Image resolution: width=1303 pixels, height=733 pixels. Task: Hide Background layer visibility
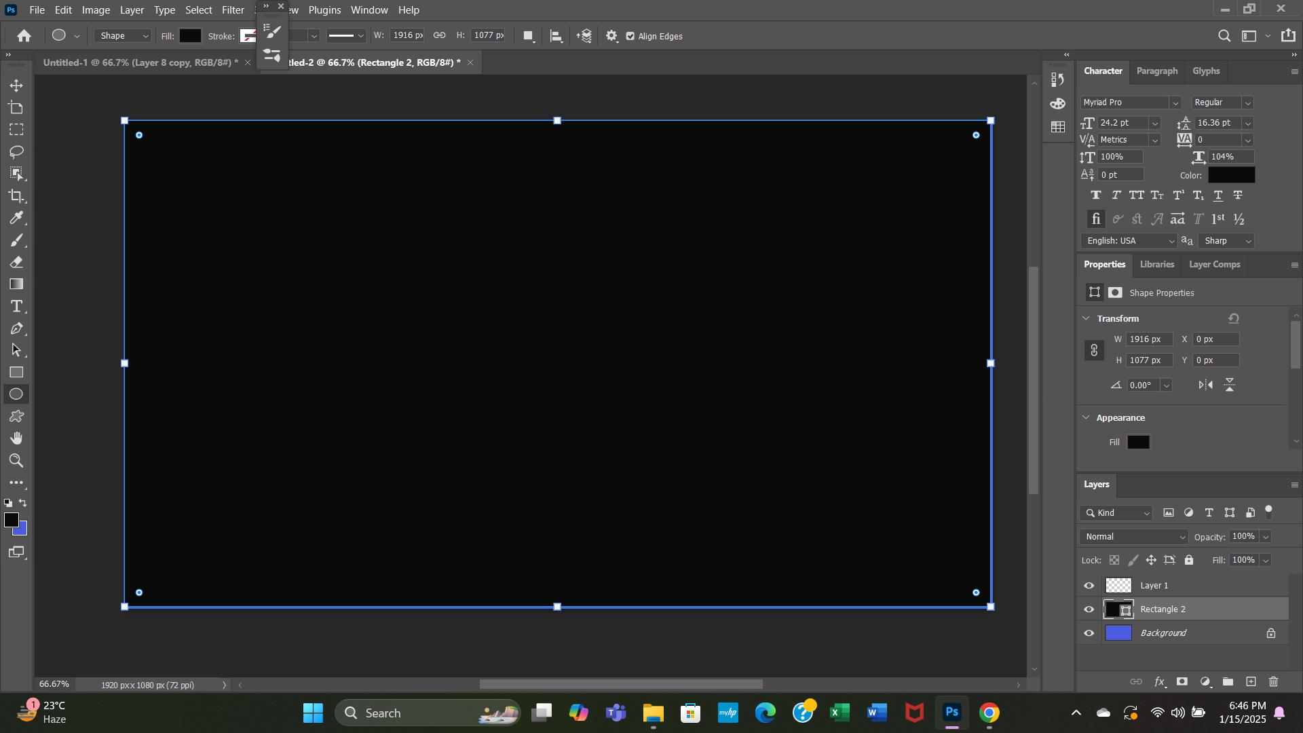click(1089, 633)
